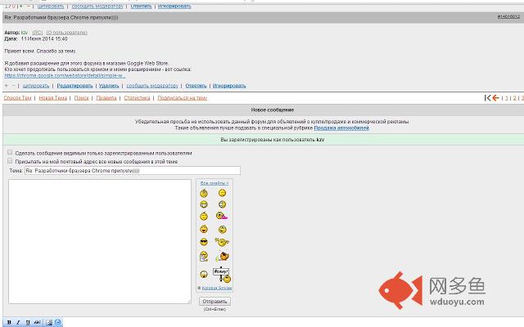Open 'Игнорировать' link under the kzv post
Viewport: 524px width, 327px height.
point(229,86)
